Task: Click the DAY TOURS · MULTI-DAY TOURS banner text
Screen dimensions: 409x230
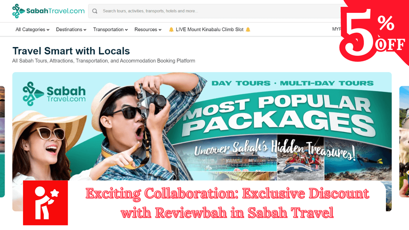Action: click(x=292, y=83)
